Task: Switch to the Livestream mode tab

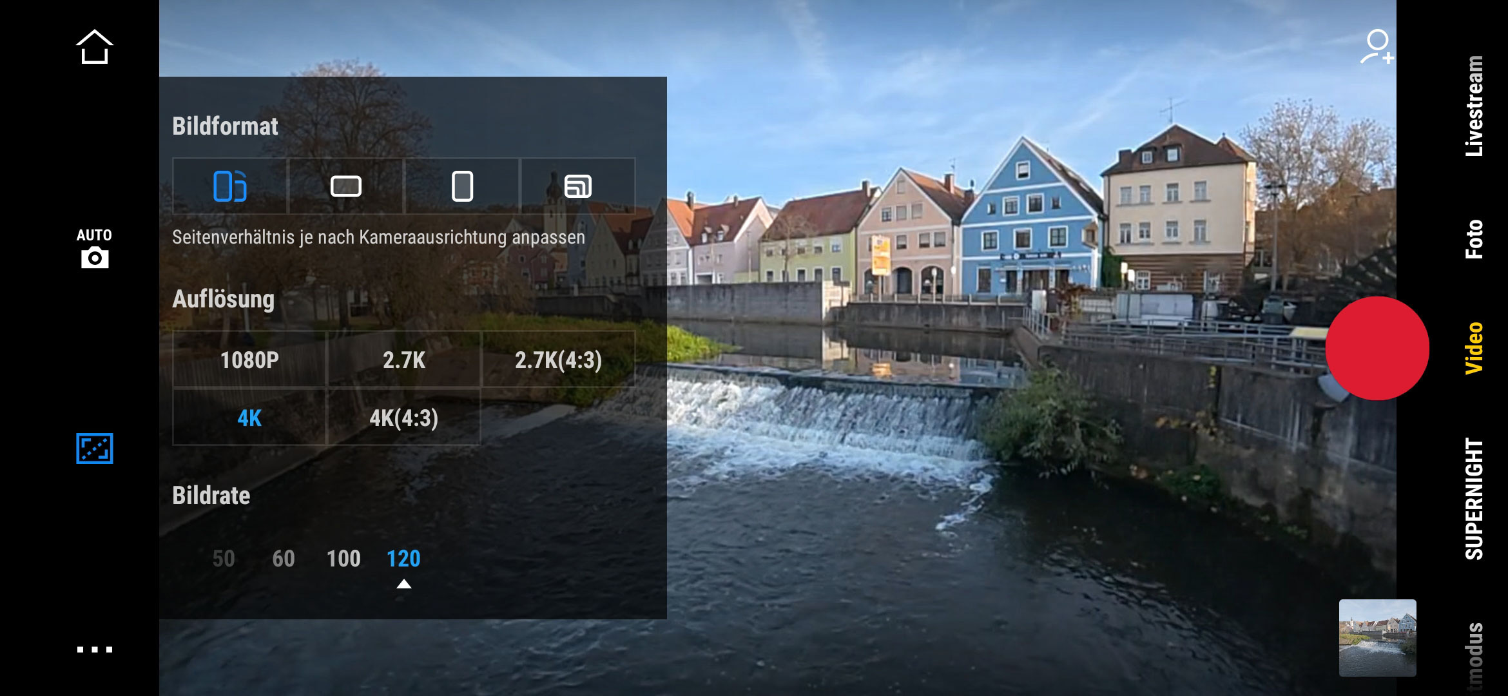Action: [x=1473, y=106]
